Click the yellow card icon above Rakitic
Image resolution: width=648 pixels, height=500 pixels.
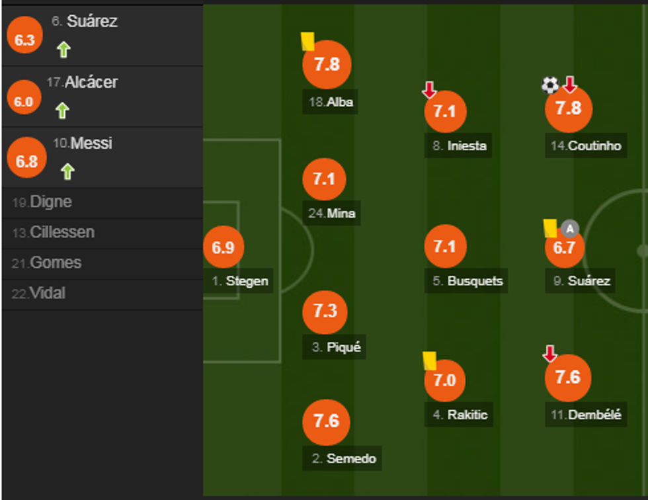coord(429,360)
